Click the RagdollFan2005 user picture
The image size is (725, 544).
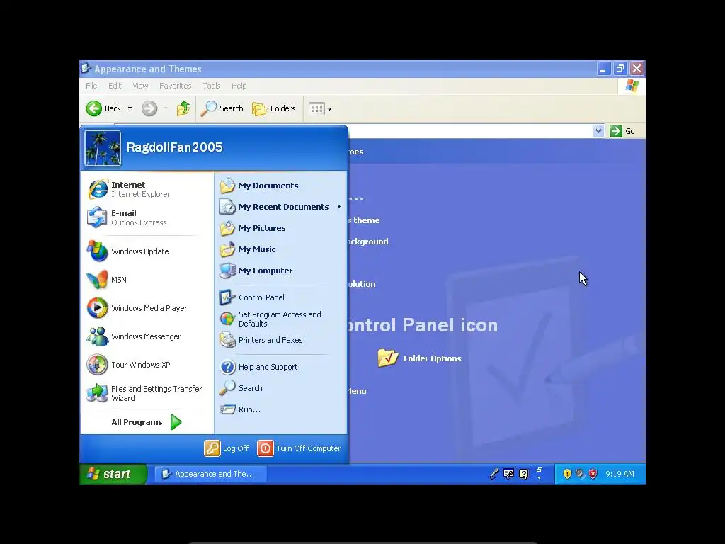[103, 148]
